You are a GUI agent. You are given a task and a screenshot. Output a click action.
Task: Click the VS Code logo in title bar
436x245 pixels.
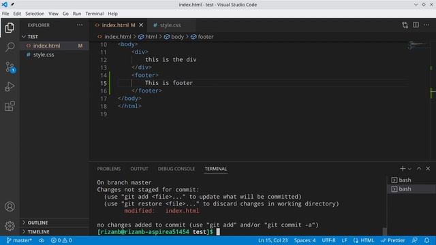click(x=5, y=5)
